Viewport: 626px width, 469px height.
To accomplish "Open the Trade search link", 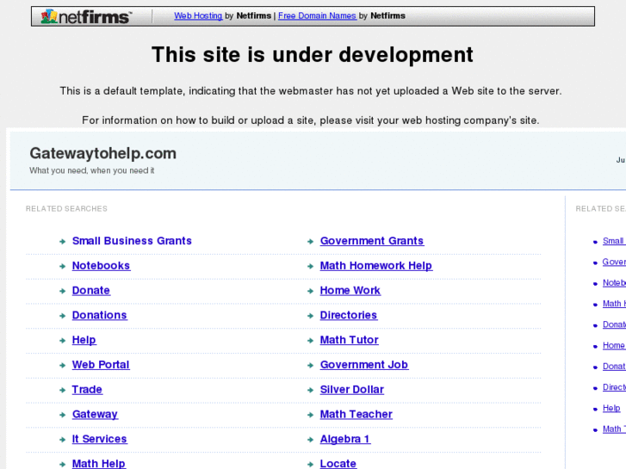I will click(x=87, y=389).
